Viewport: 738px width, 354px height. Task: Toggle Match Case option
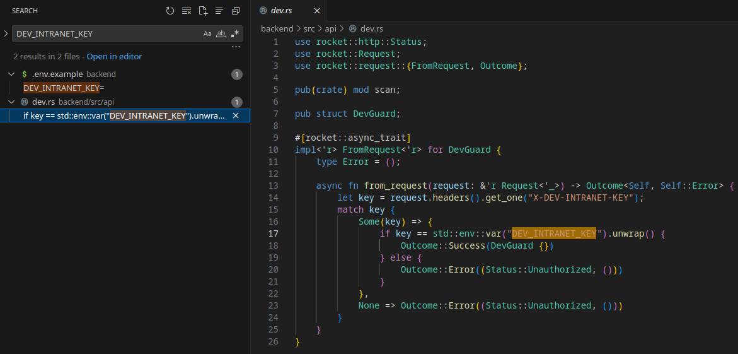click(x=207, y=33)
